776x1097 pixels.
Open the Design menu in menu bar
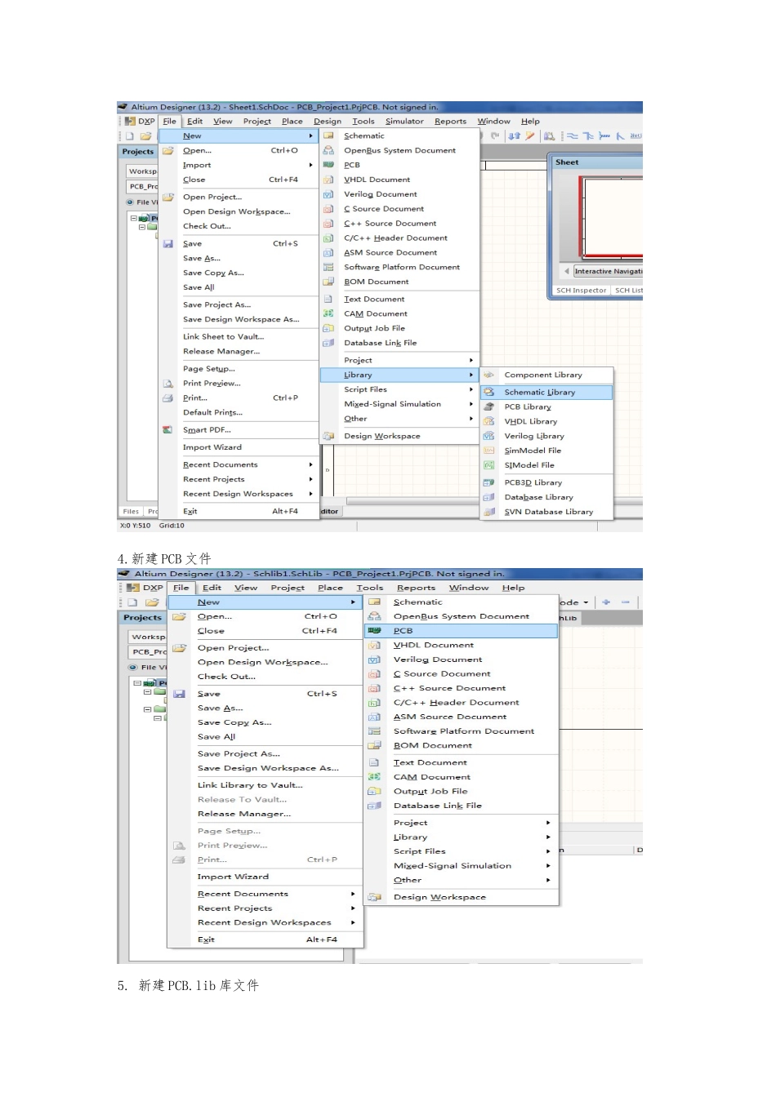[328, 122]
